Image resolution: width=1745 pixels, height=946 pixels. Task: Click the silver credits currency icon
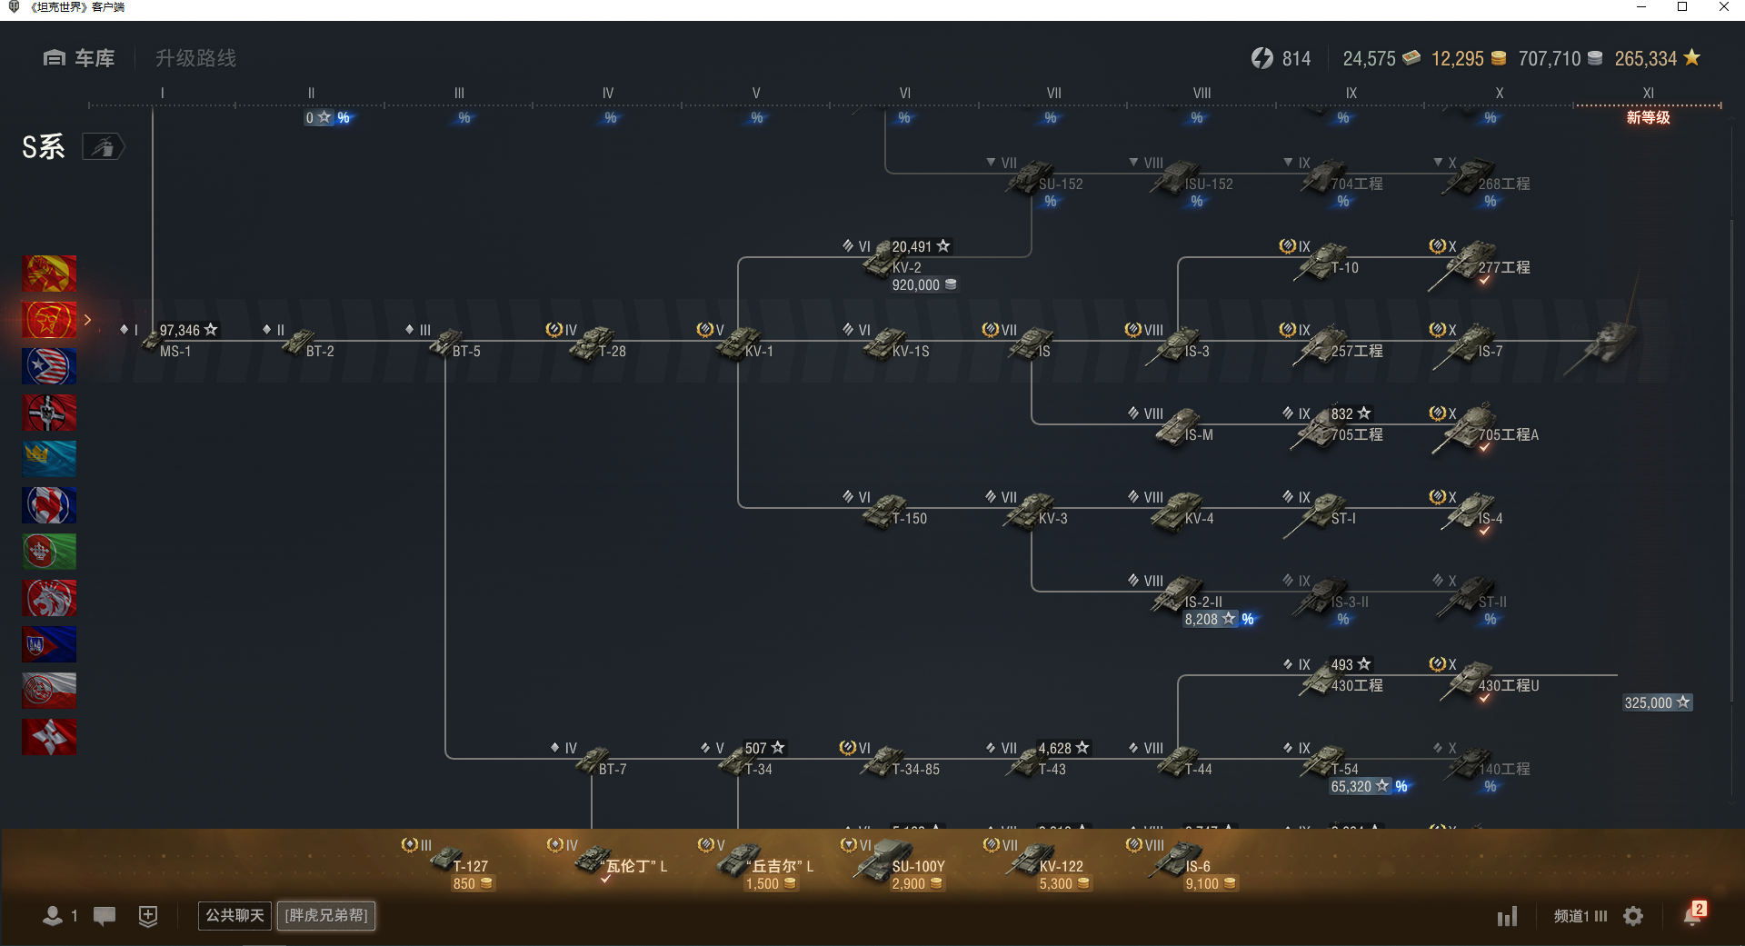[1595, 58]
